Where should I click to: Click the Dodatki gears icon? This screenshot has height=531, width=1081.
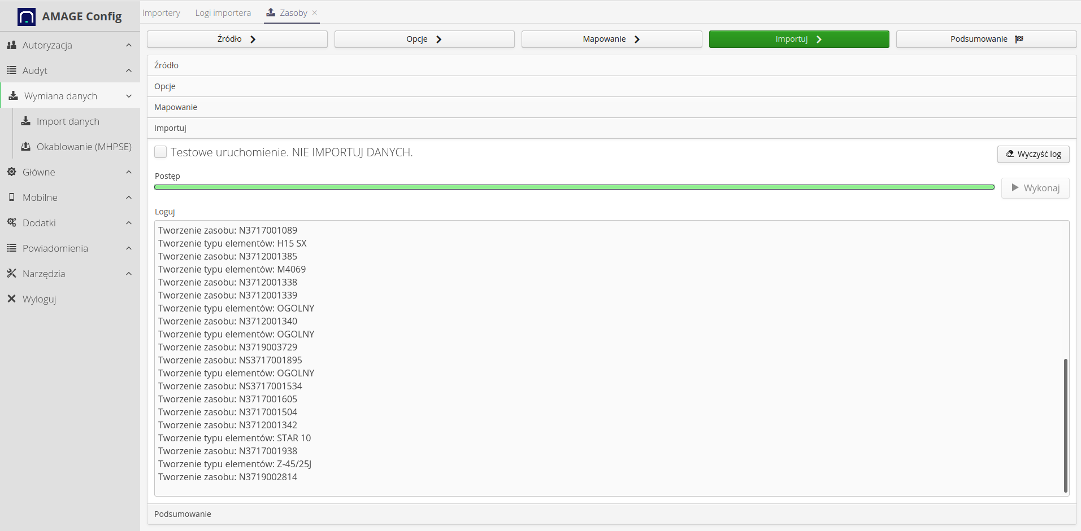point(11,223)
